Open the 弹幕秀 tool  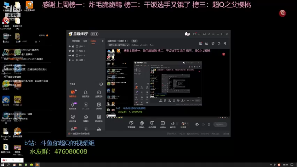pos(86,118)
